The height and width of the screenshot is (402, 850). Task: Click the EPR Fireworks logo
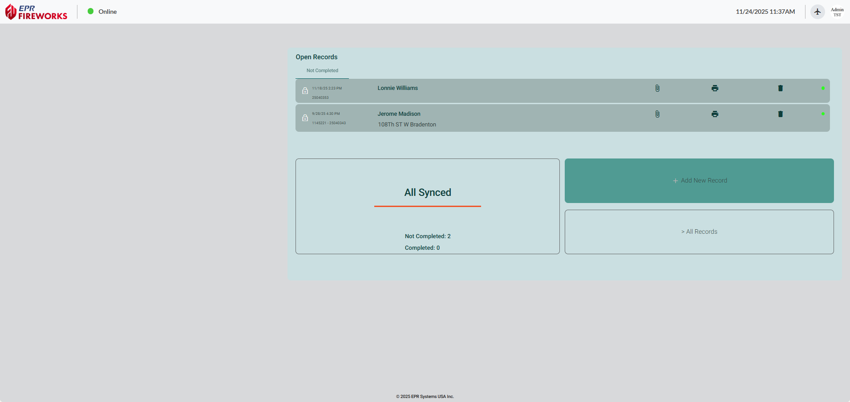coord(36,12)
